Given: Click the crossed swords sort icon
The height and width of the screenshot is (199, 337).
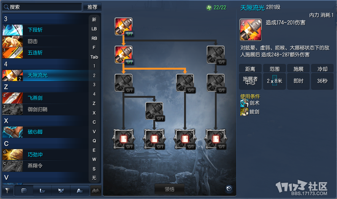Looking at the screenshot, I should (x=61, y=191).
